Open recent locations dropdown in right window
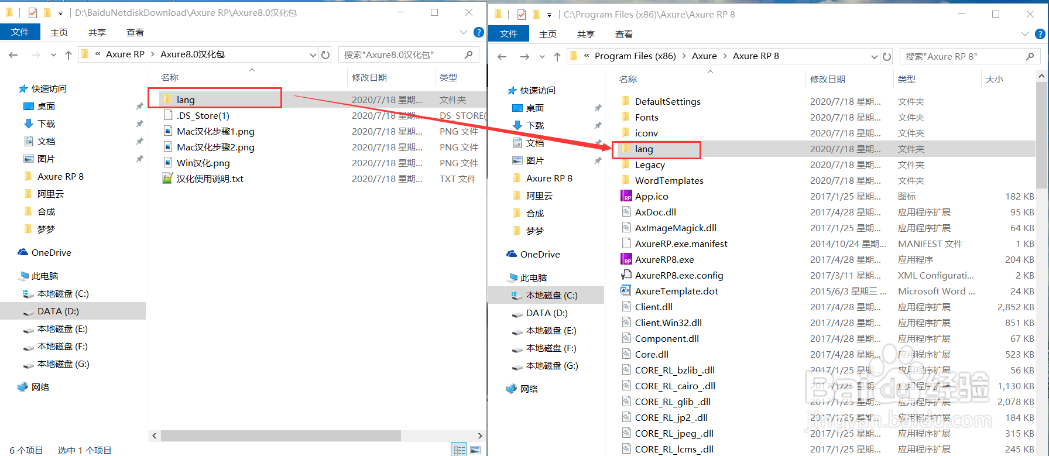The height and width of the screenshot is (456, 1049). pos(542,57)
